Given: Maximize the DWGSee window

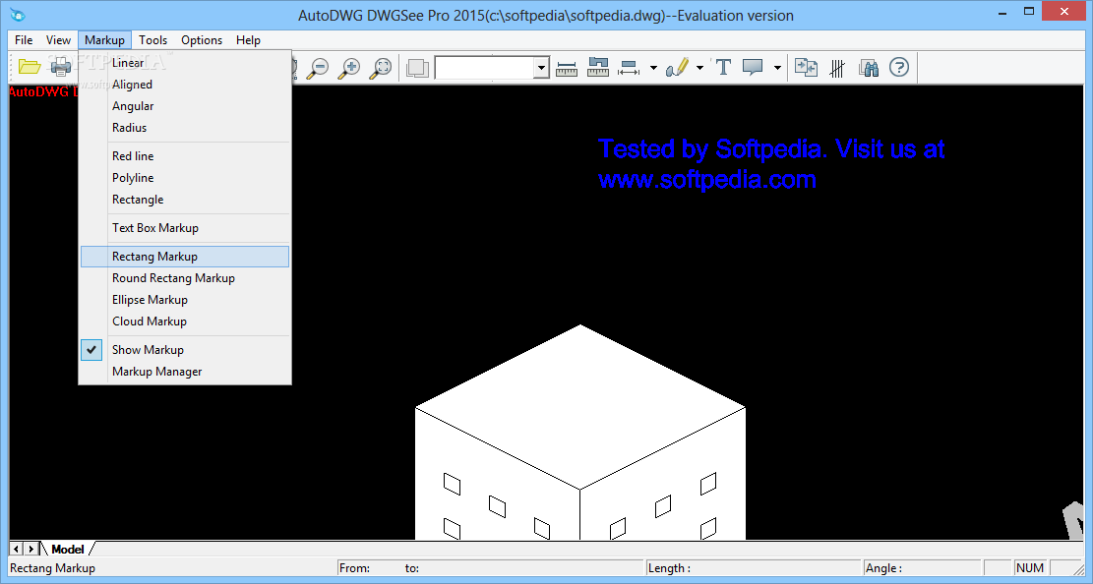Looking at the screenshot, I should pyautogui.click(x=1029, y=12).
